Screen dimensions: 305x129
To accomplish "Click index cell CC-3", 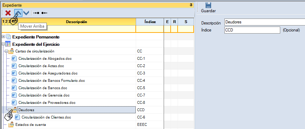I will [150, 73].
